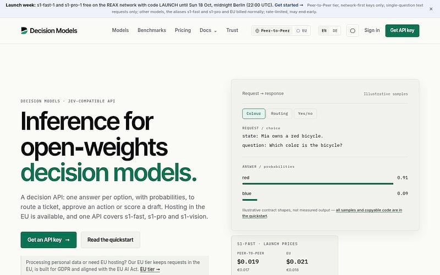Follow the EU tier link

click(x=150, y=269)
